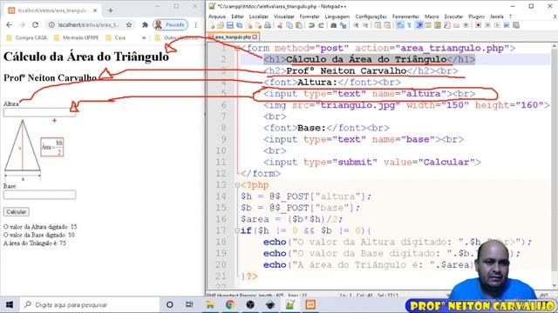Open the Executar menu
558x313 pixels.
pos(453,17)
